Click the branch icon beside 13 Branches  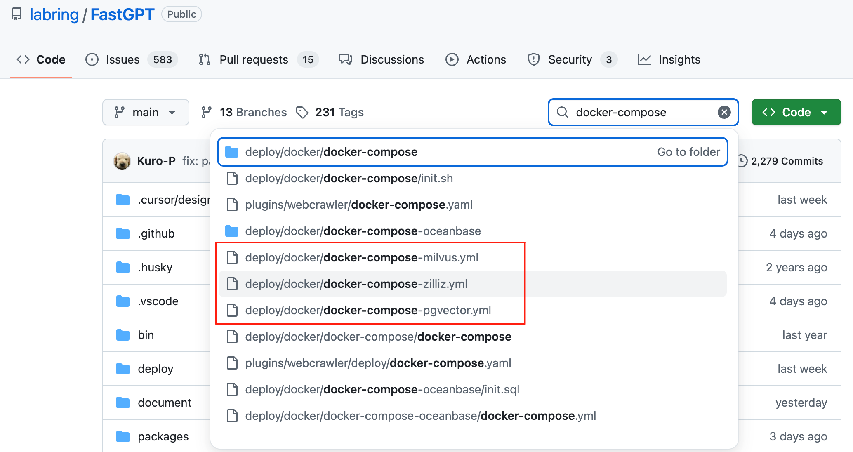pos(206,112)
